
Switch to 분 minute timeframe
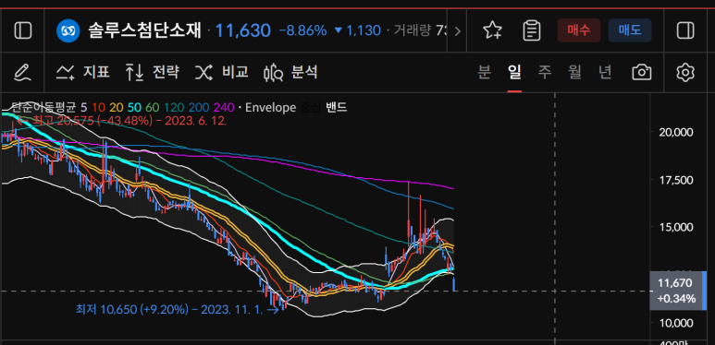[x=485, y=72]
